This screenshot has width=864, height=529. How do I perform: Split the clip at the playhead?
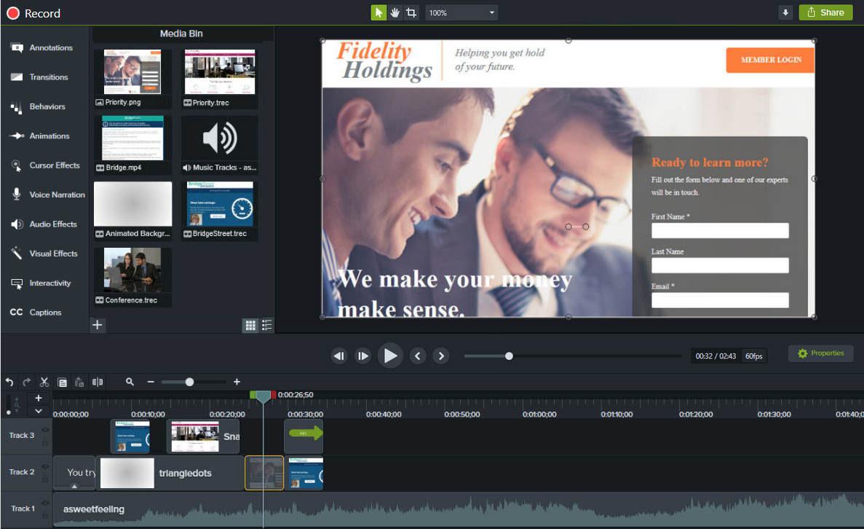tap(98, 382)
